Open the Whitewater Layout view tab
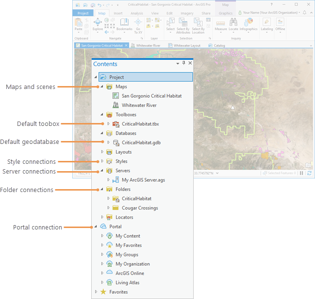 (x=184, y=46)
